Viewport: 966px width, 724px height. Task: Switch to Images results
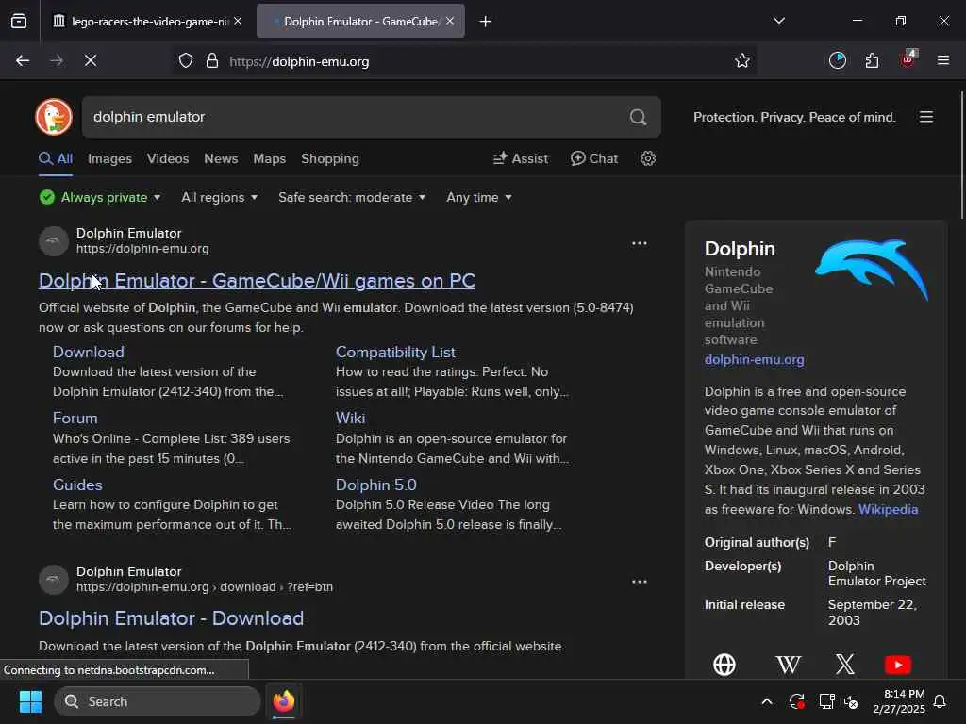109,158
